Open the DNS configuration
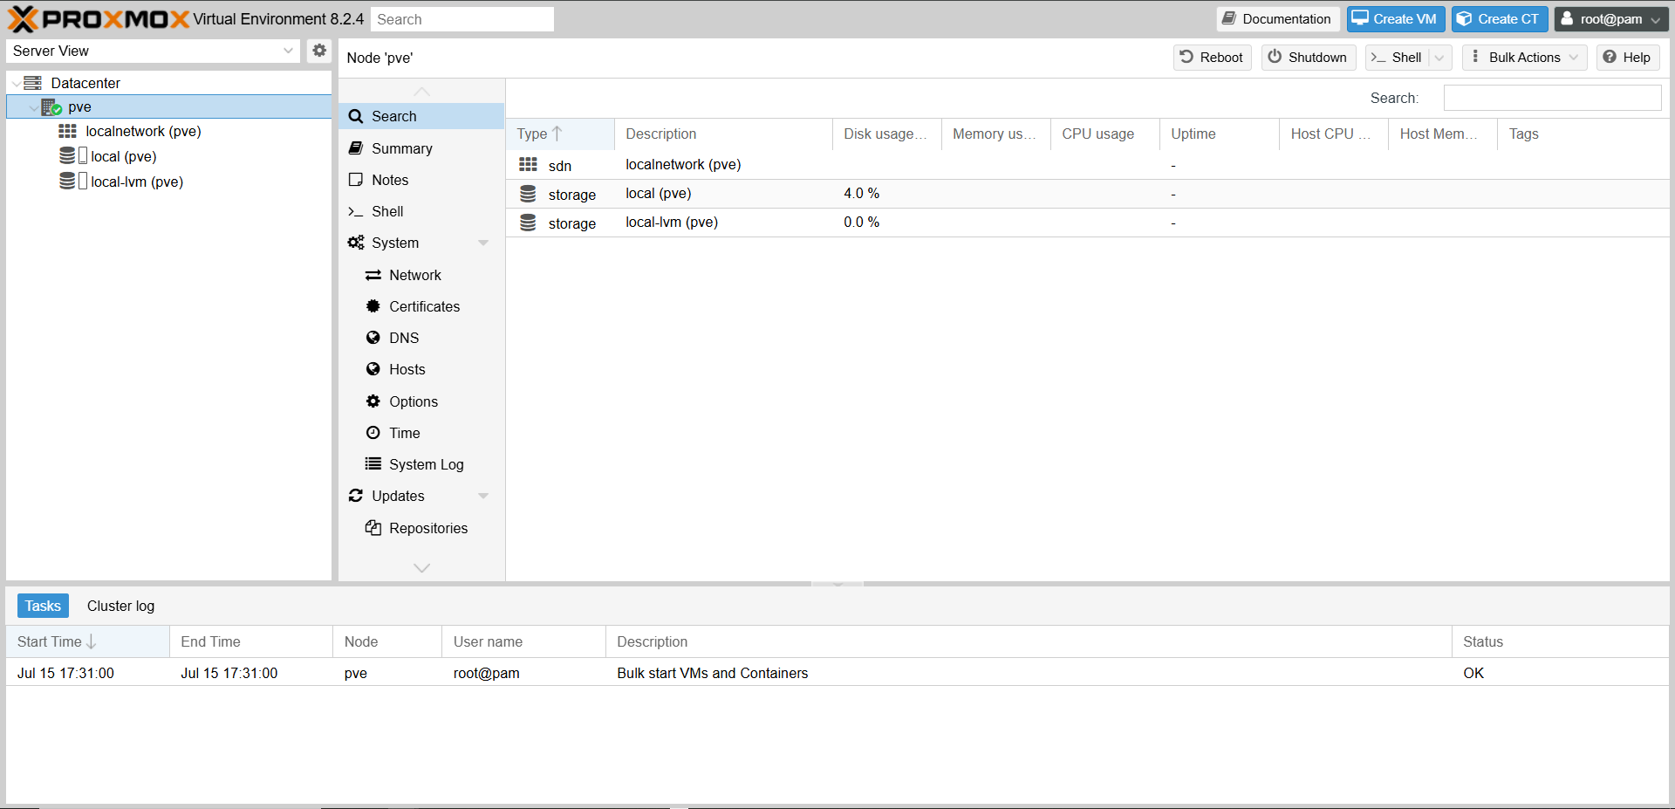The width and height of the screenshot is (1675, 809). point(403,338)
